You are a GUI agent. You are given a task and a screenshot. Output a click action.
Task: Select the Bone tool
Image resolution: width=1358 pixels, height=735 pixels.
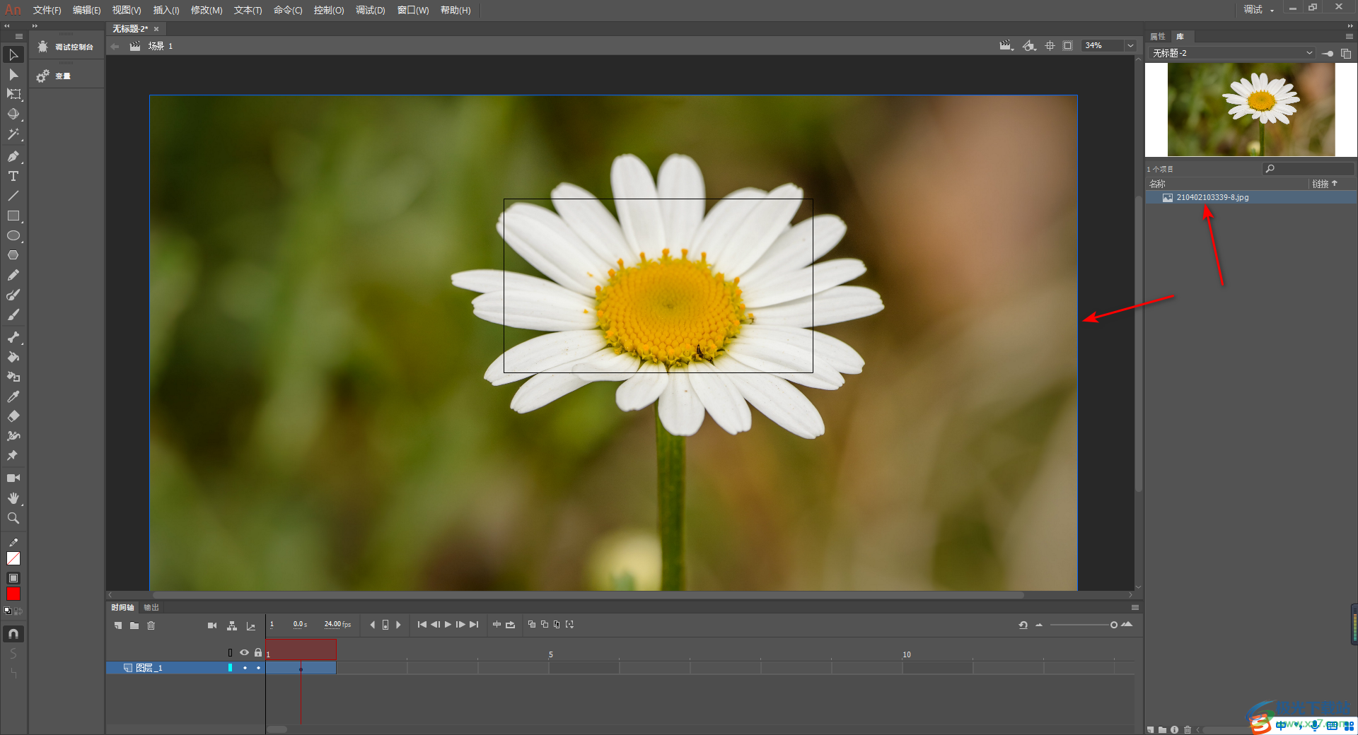[13, 337]
